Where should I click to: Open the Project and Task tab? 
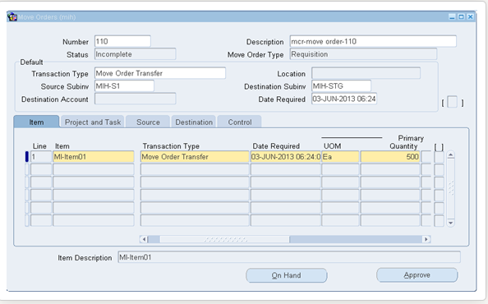[x=93, y=122]
